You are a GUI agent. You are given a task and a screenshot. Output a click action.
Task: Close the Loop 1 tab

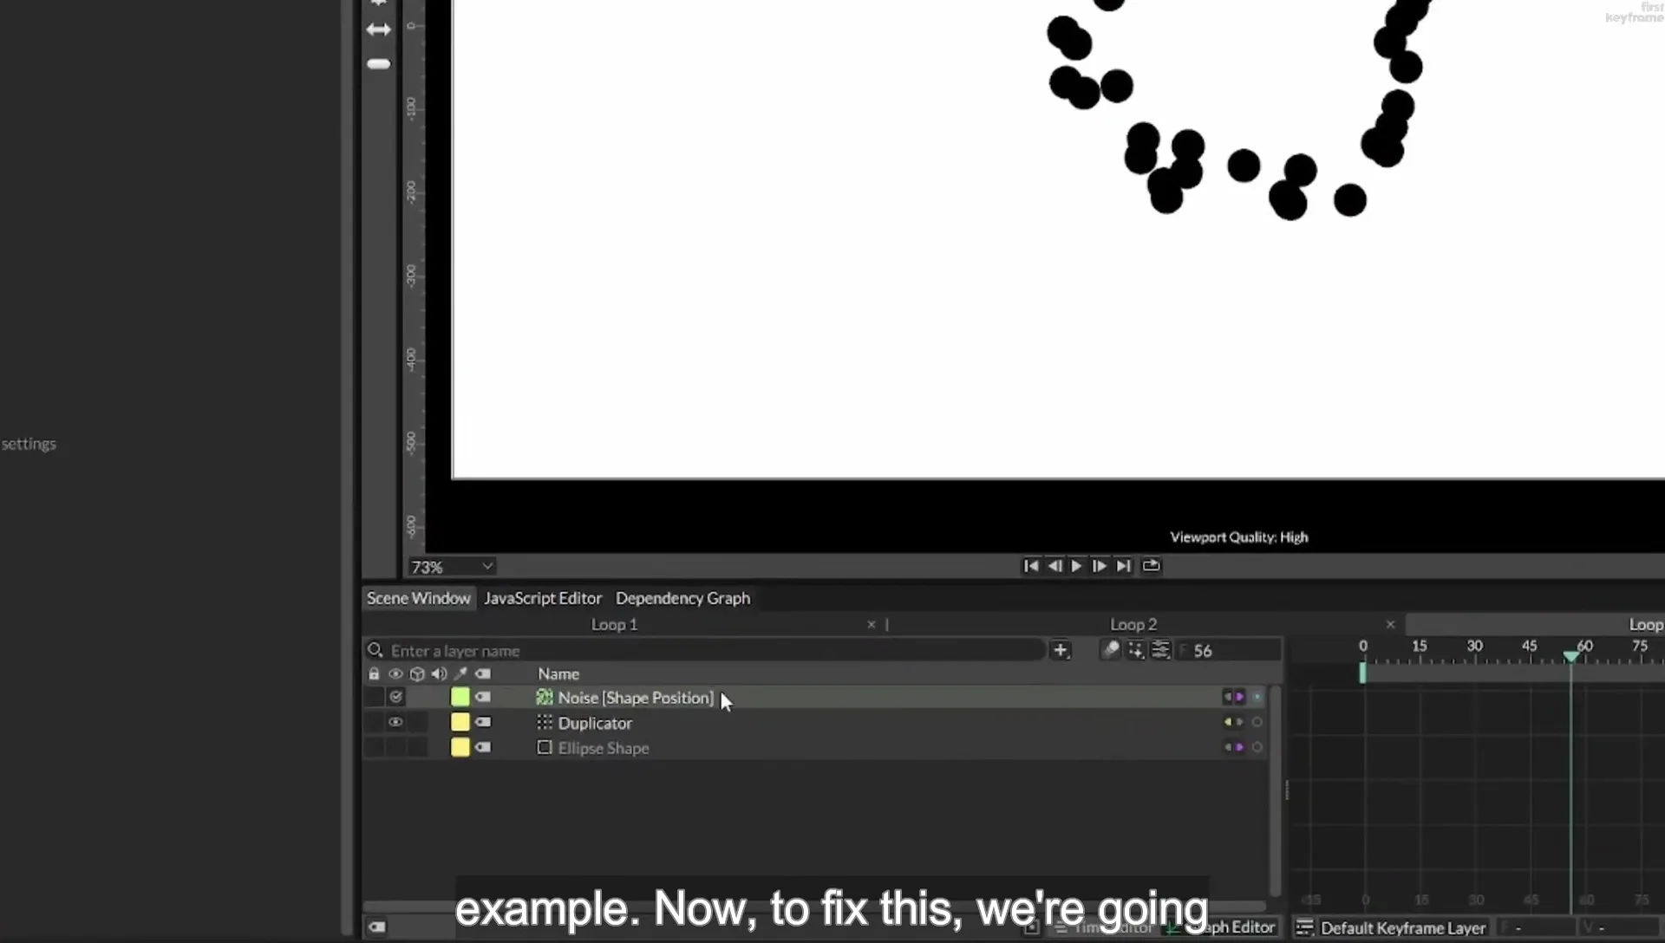(x=872, y=624)
